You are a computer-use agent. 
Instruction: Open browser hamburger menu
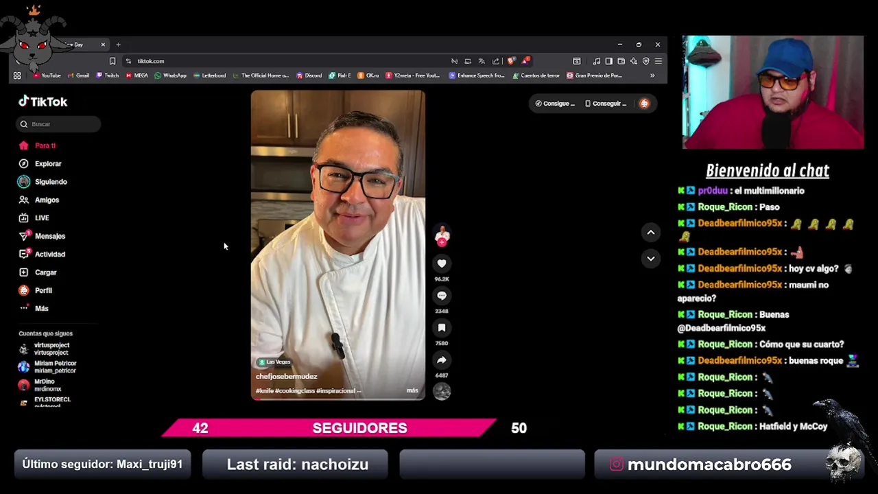click(x=658, y=61)
